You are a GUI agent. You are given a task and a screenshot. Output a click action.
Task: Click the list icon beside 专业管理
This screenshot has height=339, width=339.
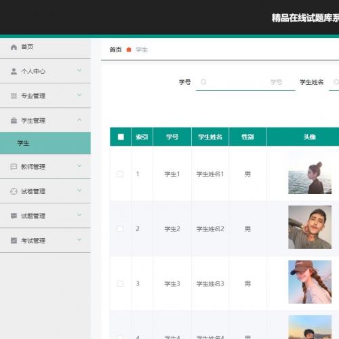(x=14, y=96)
